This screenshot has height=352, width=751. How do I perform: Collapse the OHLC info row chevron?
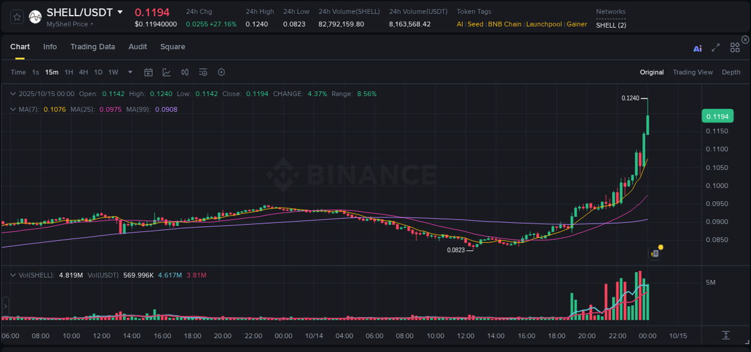click(13, 94)
